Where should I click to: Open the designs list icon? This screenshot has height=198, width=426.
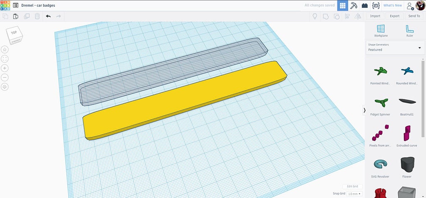[15, 5]
